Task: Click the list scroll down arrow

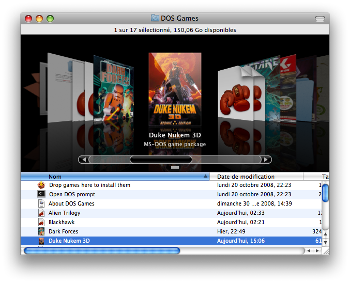Action: 326,242
